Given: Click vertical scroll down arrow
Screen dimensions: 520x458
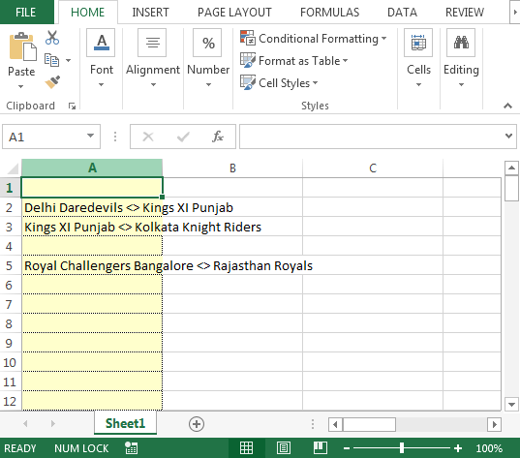Looking at the screenshot, I should pos(511,405).
